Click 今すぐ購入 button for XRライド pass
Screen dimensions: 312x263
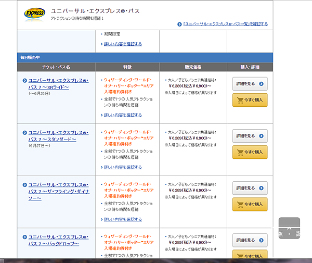pos(250,100)
